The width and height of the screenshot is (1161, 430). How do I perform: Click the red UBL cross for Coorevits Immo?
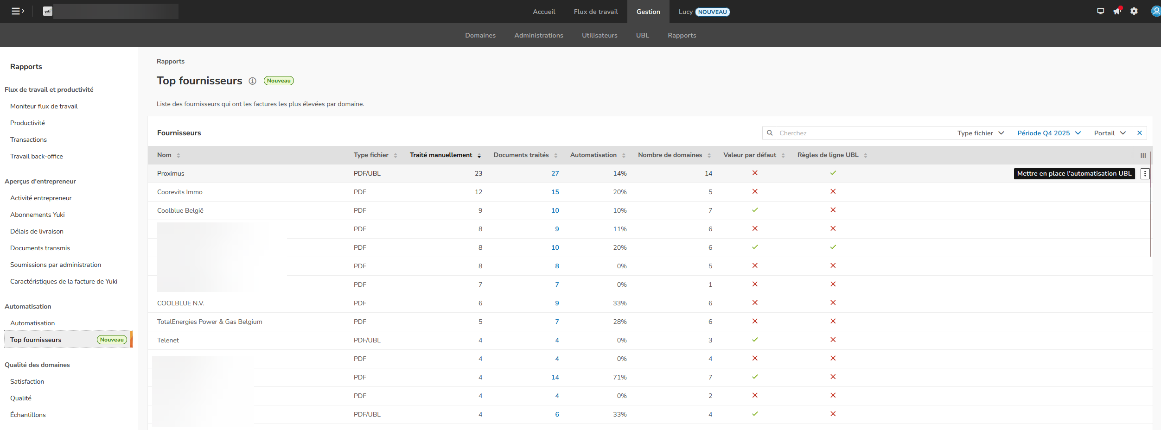(833, 191)
